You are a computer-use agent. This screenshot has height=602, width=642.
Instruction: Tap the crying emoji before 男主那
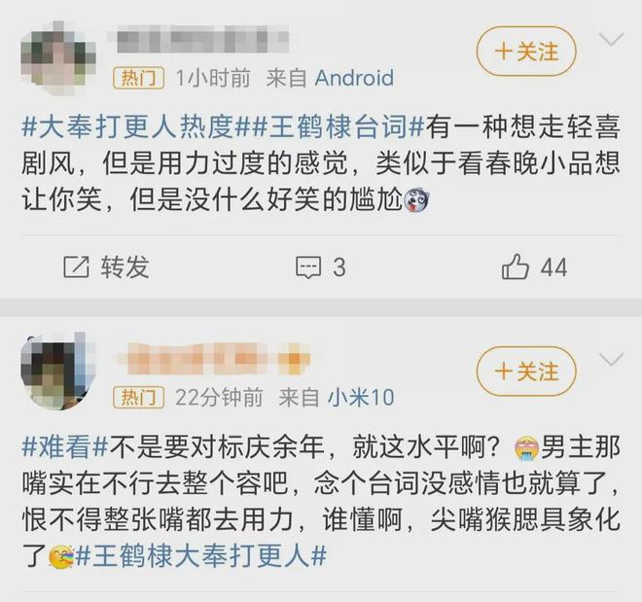526,449
